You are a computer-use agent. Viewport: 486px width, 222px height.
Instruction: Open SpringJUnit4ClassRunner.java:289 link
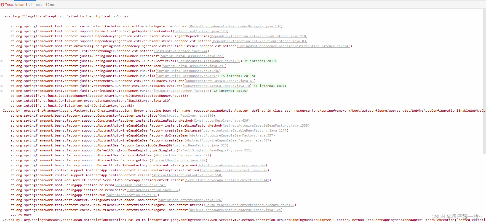(209, 61)
